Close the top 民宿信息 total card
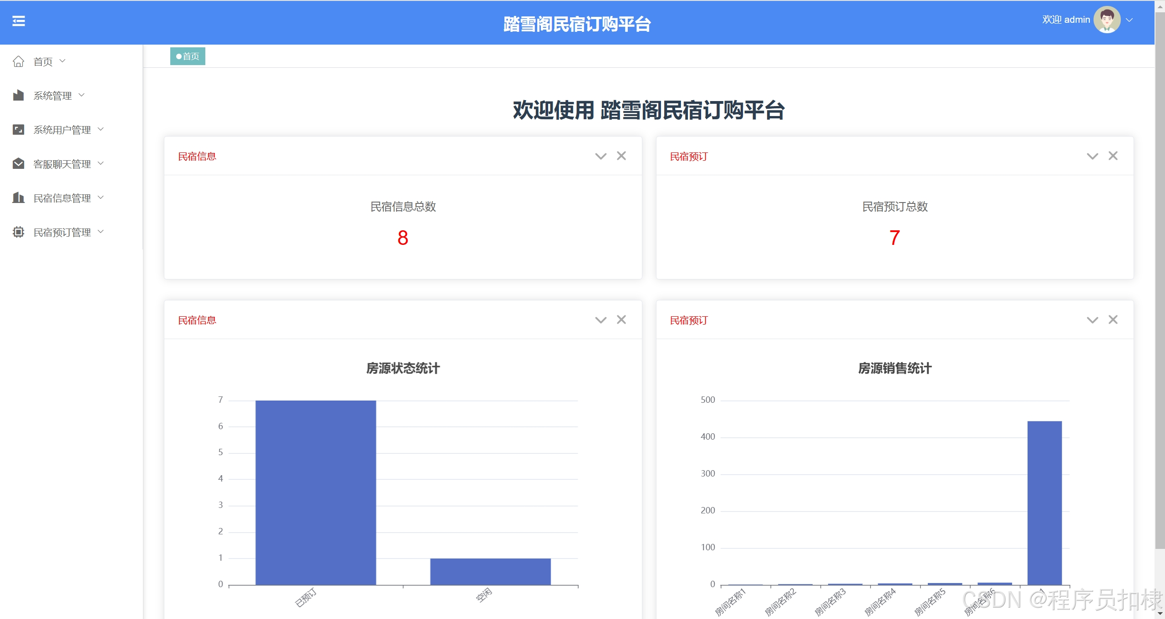The image size is (1165, 619). point(621,156)
